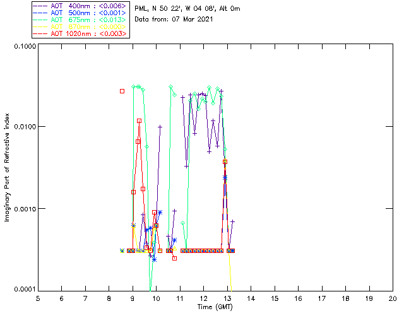The width and height of the screenshot is (404, 323).
Task: Click the purple plus marker at 0.0100 near 10 GMT
Action: coord(160,127)
